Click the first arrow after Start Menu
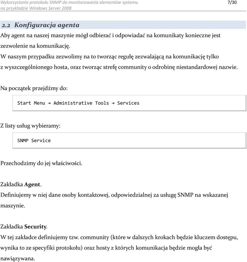This screenshot has width=247, height=262. [49, 103]
